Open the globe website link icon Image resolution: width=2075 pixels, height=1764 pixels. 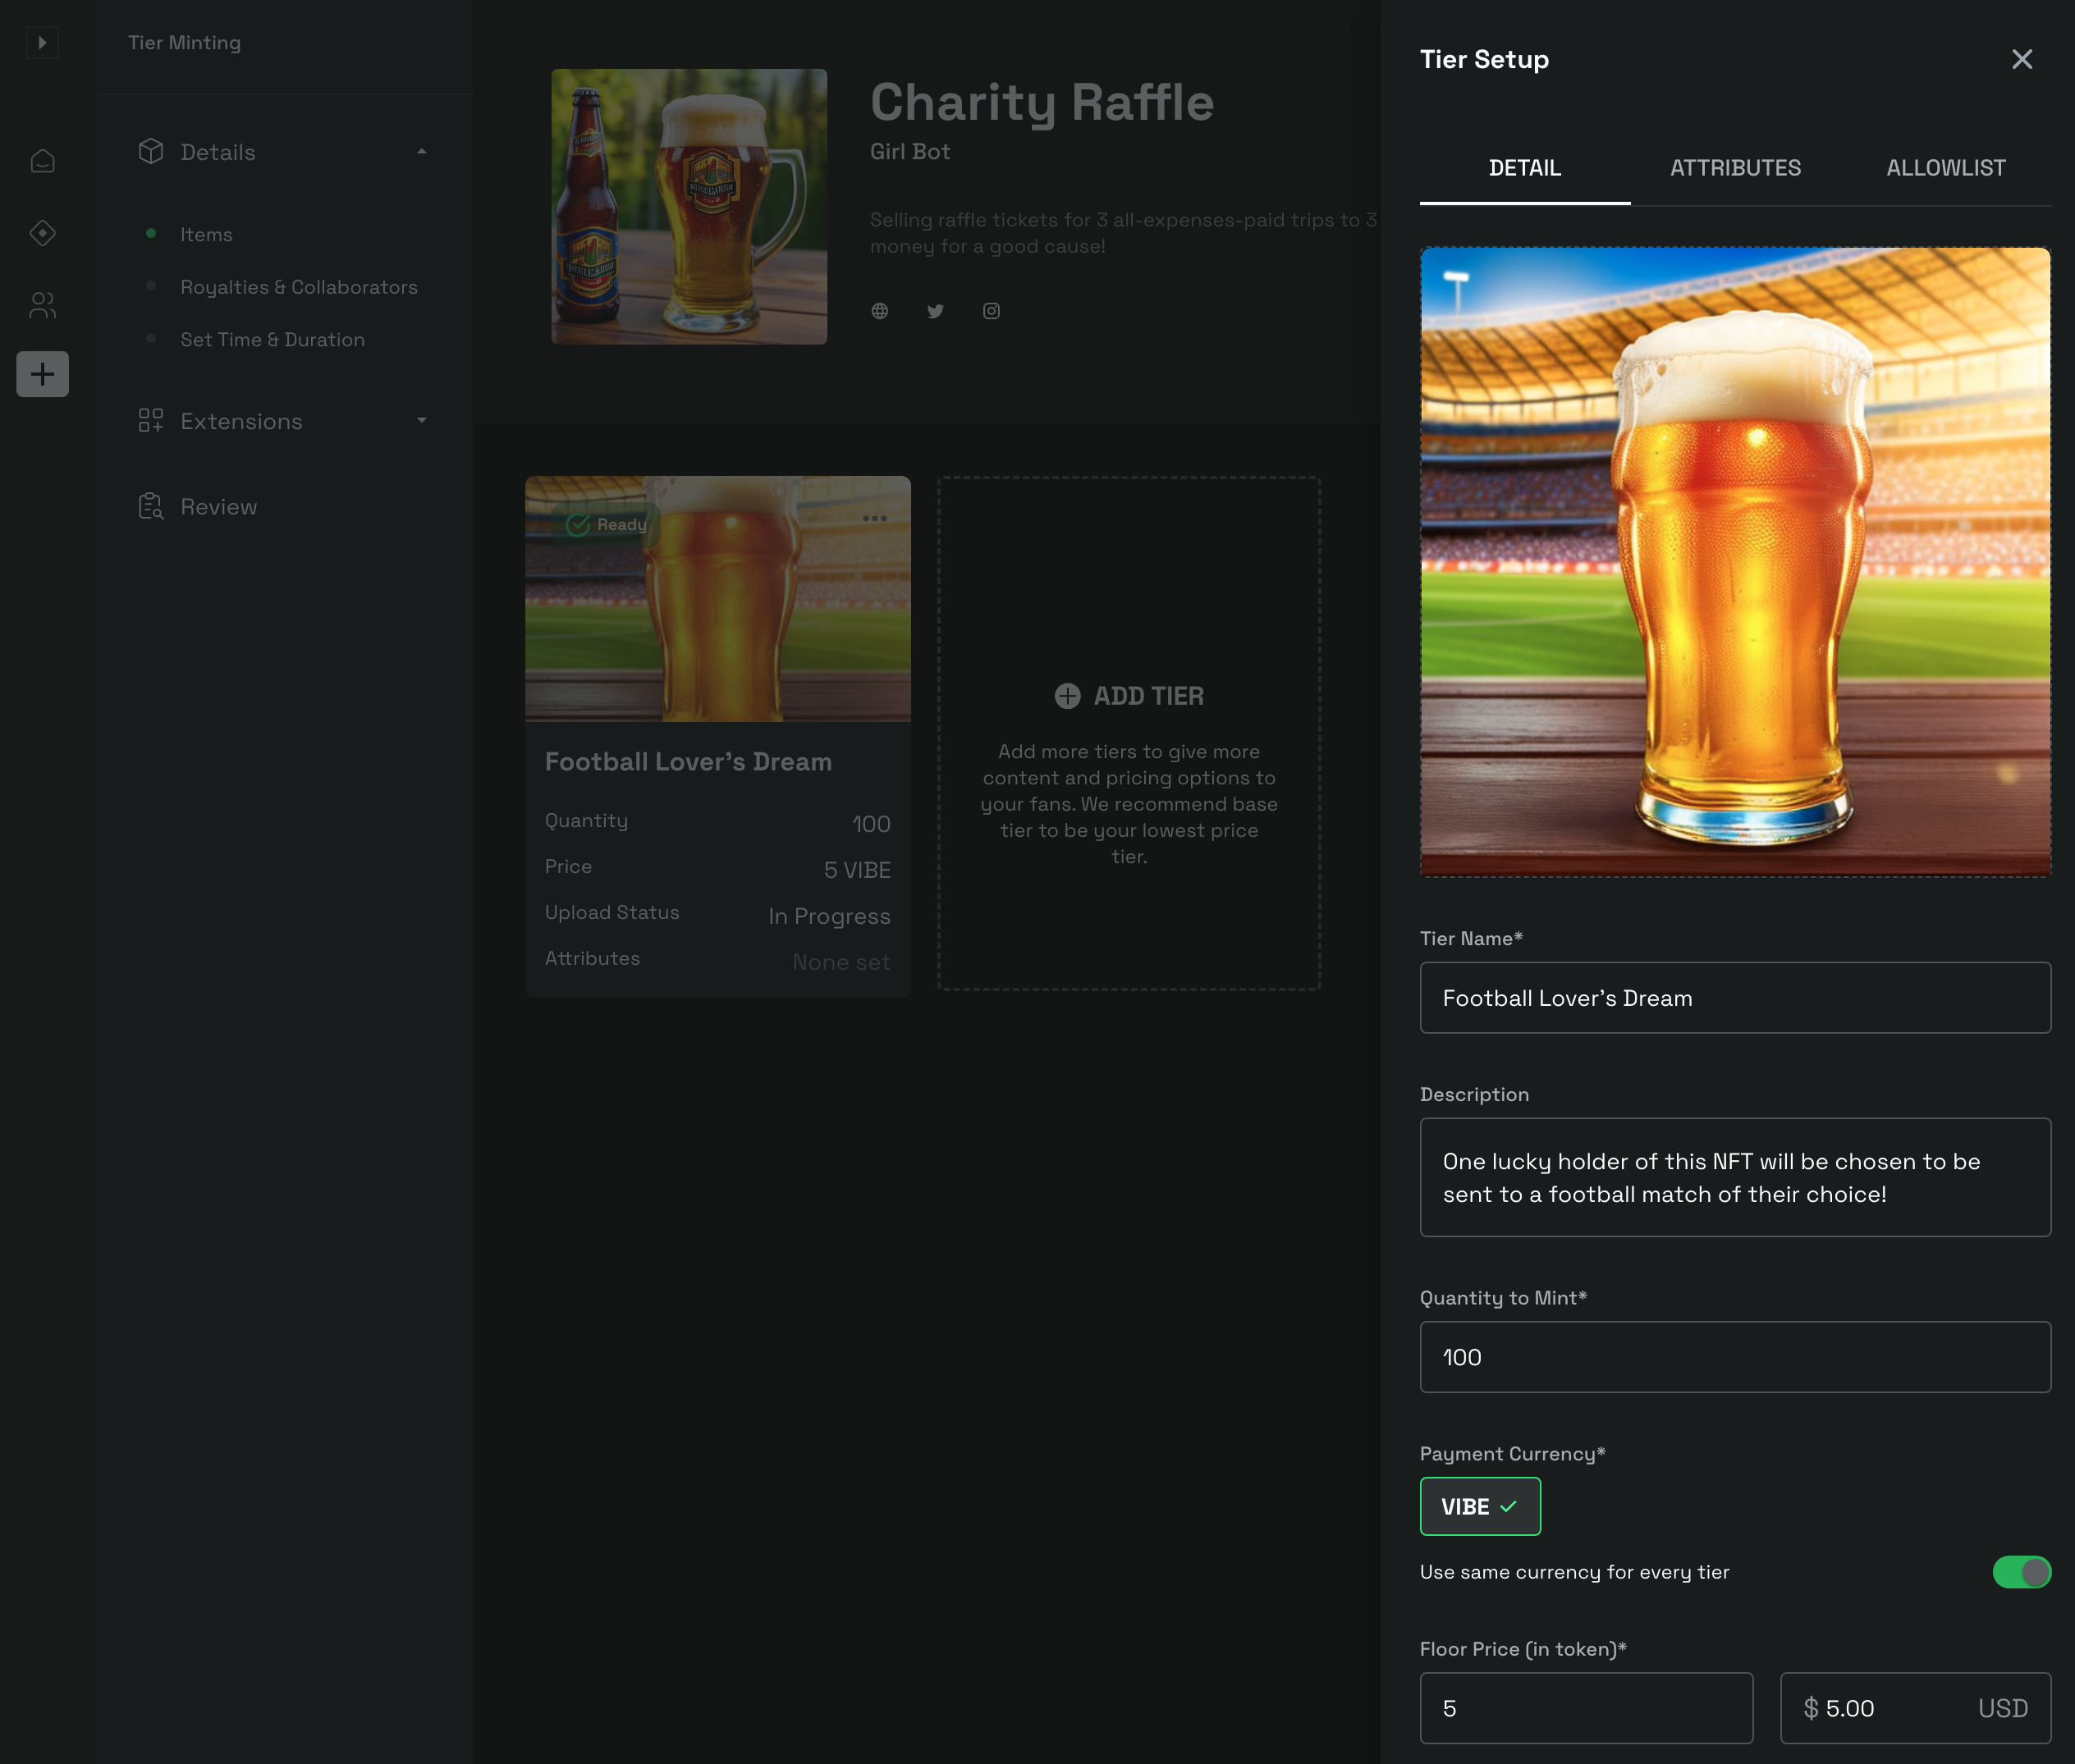pyautogui.click(x=879, y=311)
